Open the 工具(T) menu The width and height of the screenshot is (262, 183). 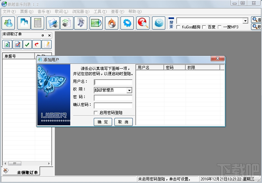pos(100,12)
